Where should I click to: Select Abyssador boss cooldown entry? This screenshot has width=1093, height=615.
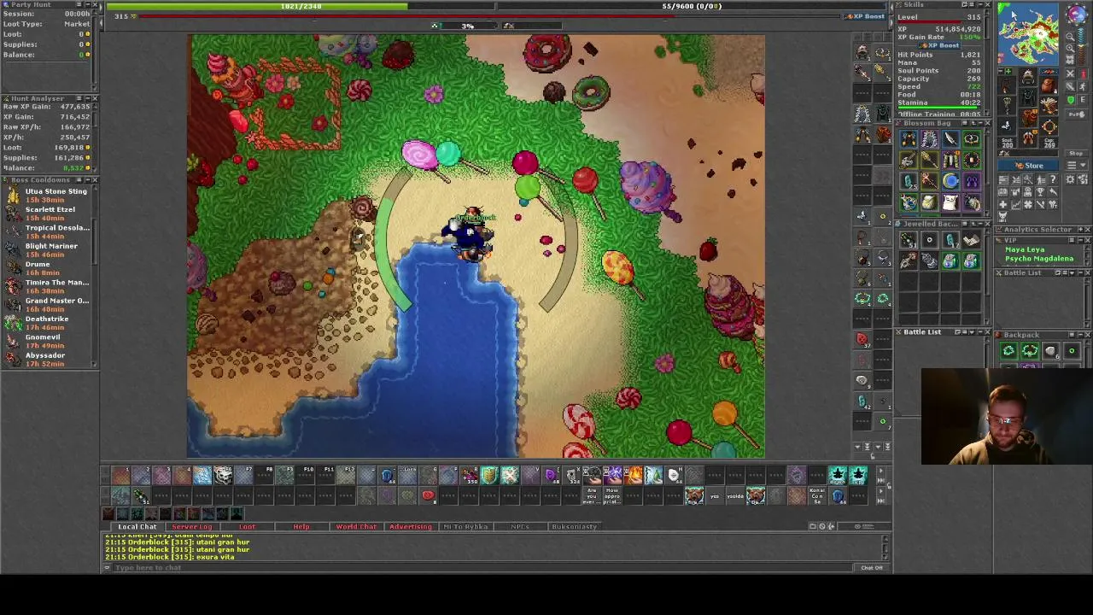click(x=48, y=360)
